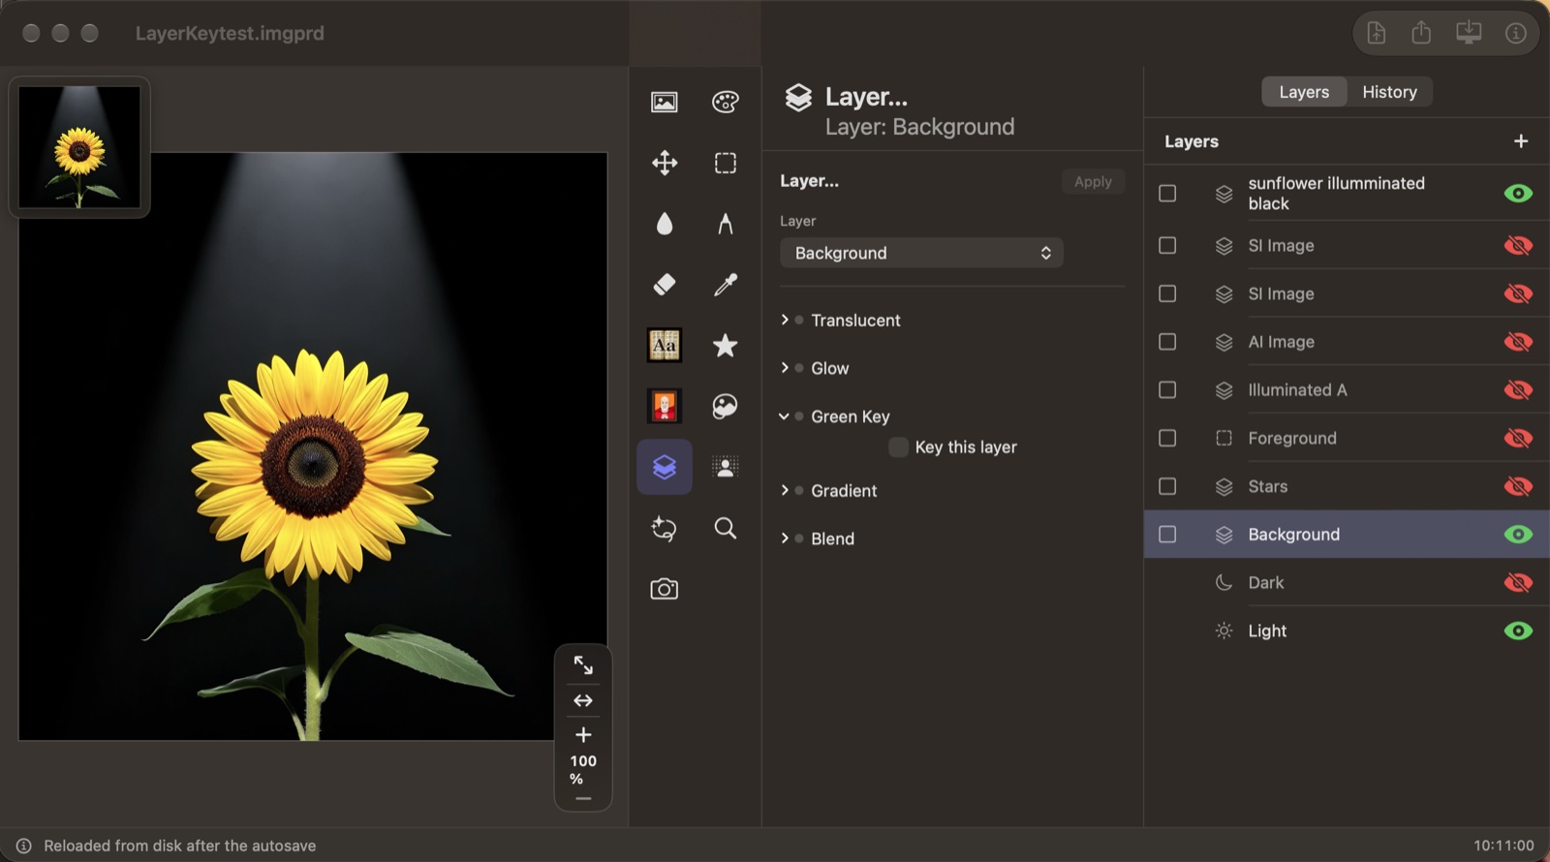Click the status bar info icon
Screen dimensions: 1550x862
click(x=24, y=846)
